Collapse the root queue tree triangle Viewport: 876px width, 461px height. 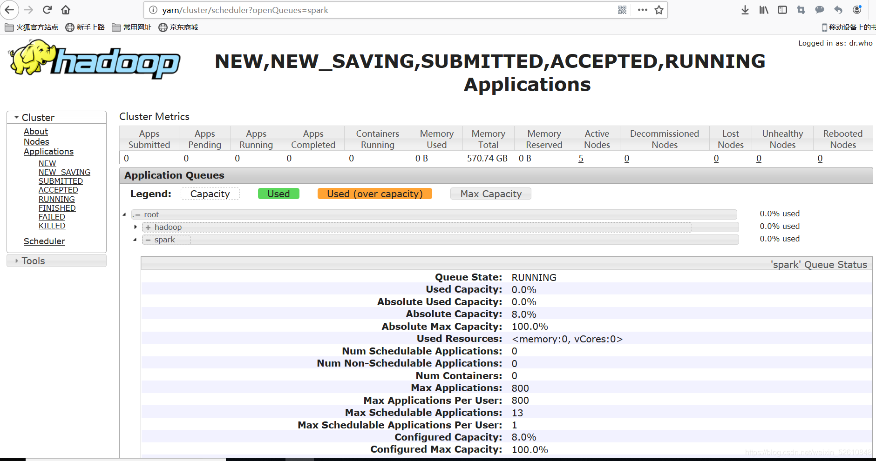[x=124, y=214]
